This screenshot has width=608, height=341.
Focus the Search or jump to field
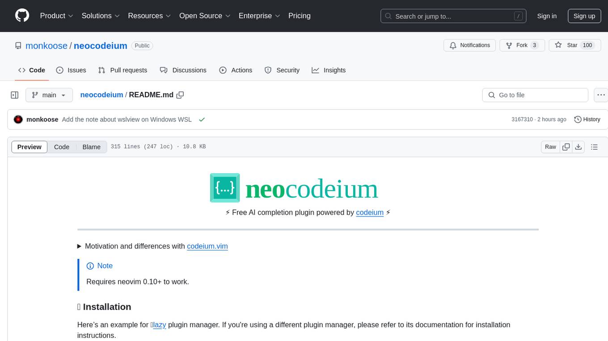453,16
